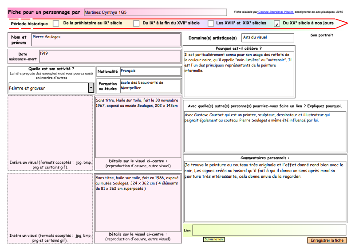The height and width of the screenshot is (251, 355).
Task: Click the "Pierre Soulages" name field
Action: 106,39
